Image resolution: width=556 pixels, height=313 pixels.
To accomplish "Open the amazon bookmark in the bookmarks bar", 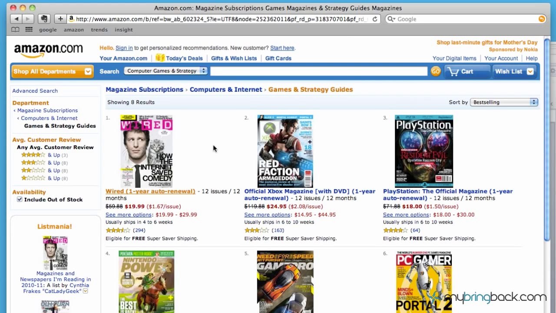I will coord(74,30).
